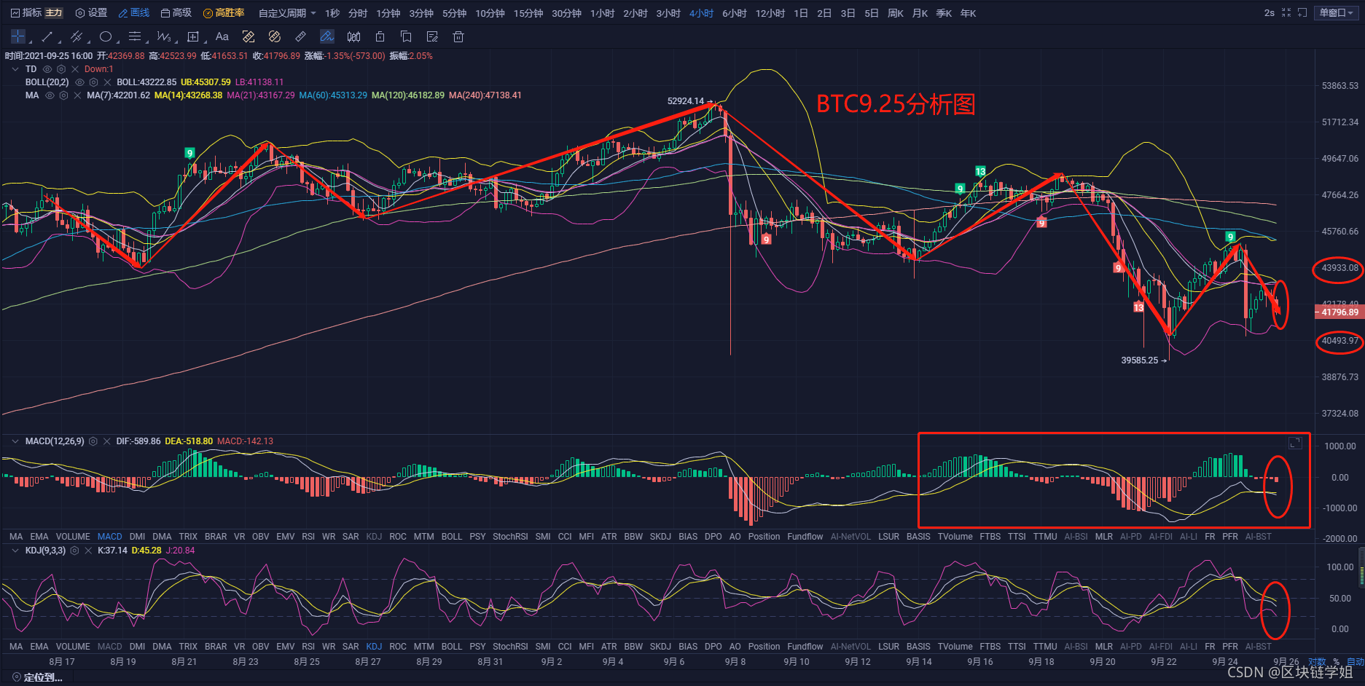Click the edit drawings list icon
This screenshot has width=1365, height=686.
(x=432, y=36)
